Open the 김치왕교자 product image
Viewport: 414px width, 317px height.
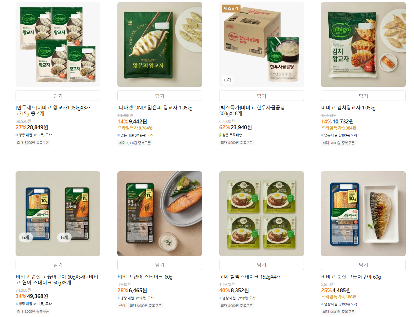363,45
